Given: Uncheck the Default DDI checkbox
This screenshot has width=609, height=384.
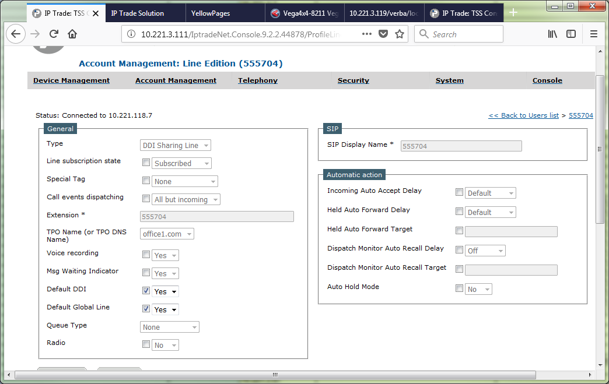Looking at the screenshot, I should [146, 291].
